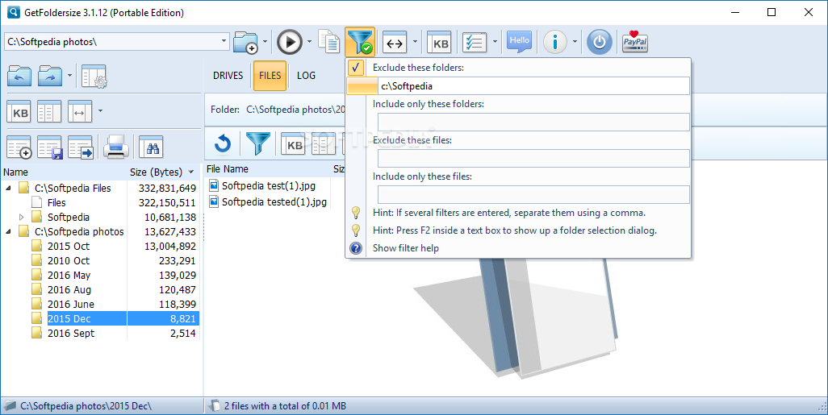Image resolution: width=828 pixels, height=415 pixels.
Task: Select the 2016 June folder
Action: pos(71,305)
